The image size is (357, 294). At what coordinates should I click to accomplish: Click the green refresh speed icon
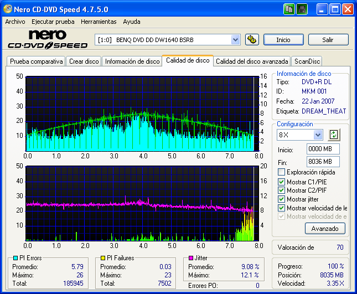333,135
